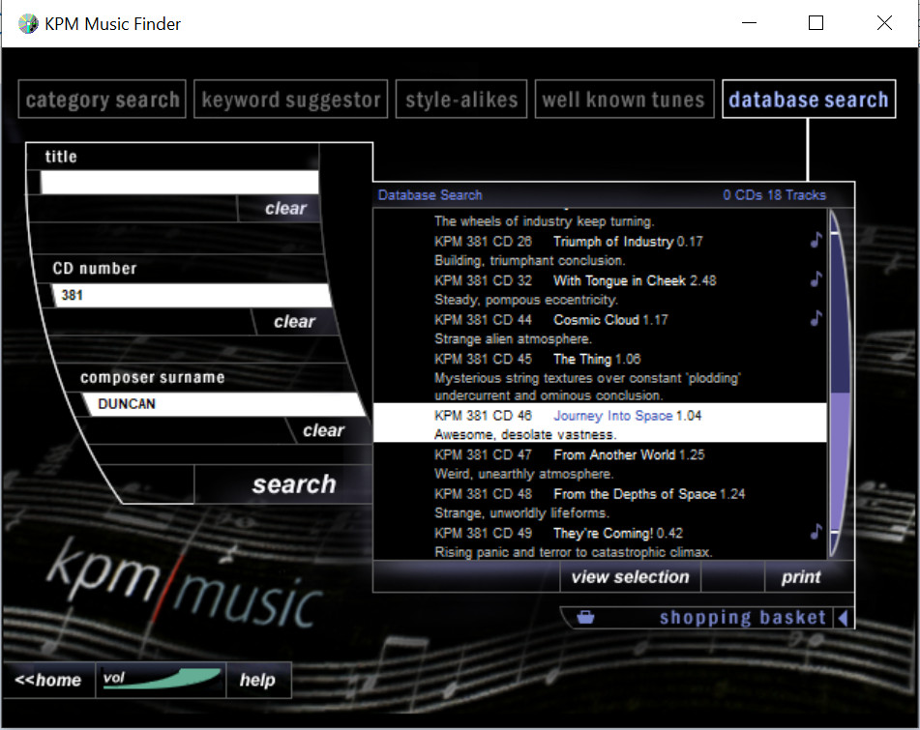
Task: Expand the shopping basket arrow
Action: click(844, 618)
